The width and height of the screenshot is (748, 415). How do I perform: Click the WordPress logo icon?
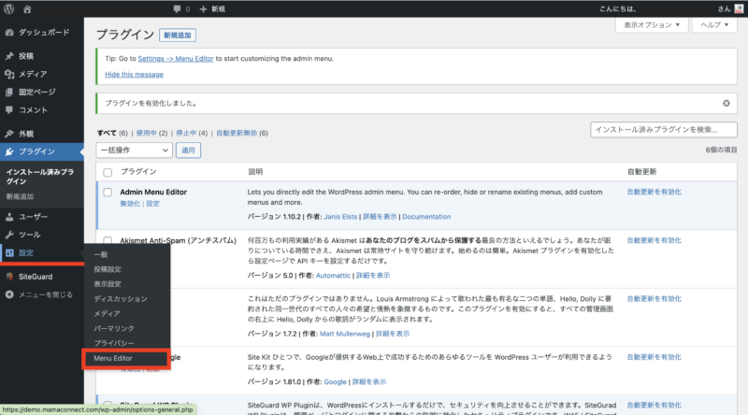coord(8,8)
